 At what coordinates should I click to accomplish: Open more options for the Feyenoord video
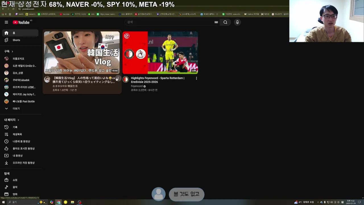pos(196,78)
